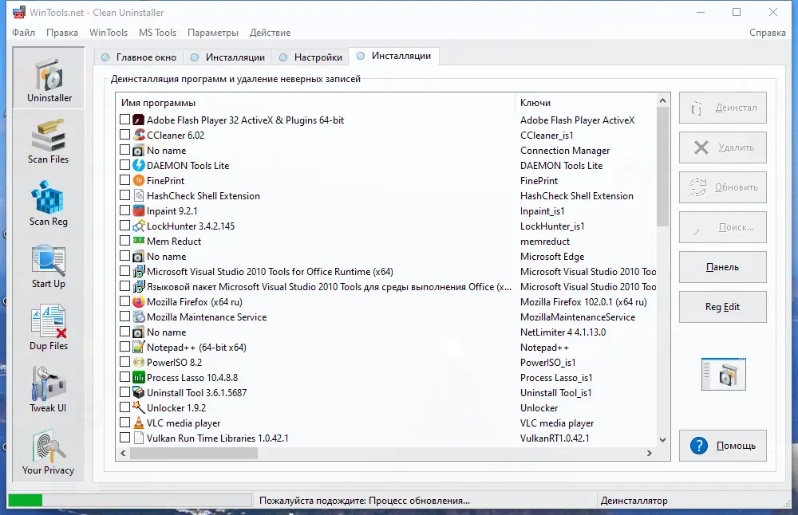The image size is (798, 515).
Task: Click the uninstaller picture below Reg Edit
Action: [x=723, y=374]
